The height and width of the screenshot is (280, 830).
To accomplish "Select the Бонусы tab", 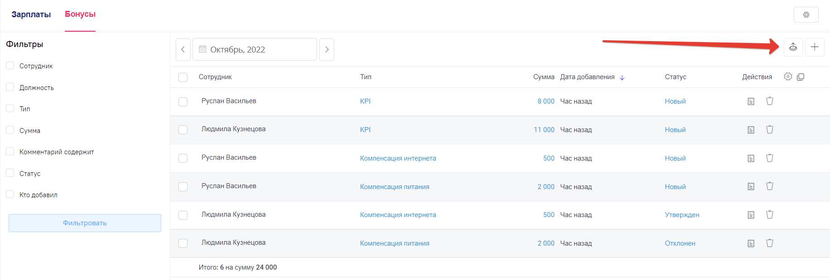I will [80, 14].
